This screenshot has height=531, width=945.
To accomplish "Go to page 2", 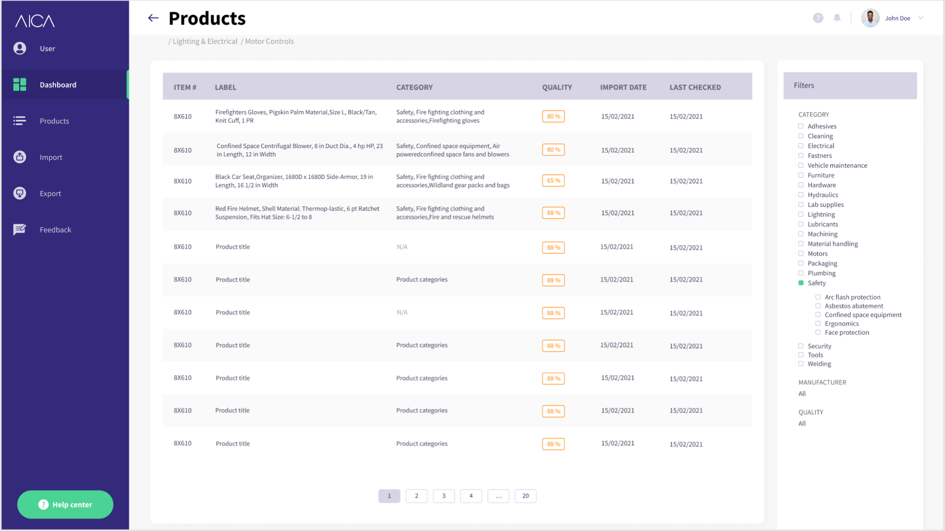I will [416, 496].
